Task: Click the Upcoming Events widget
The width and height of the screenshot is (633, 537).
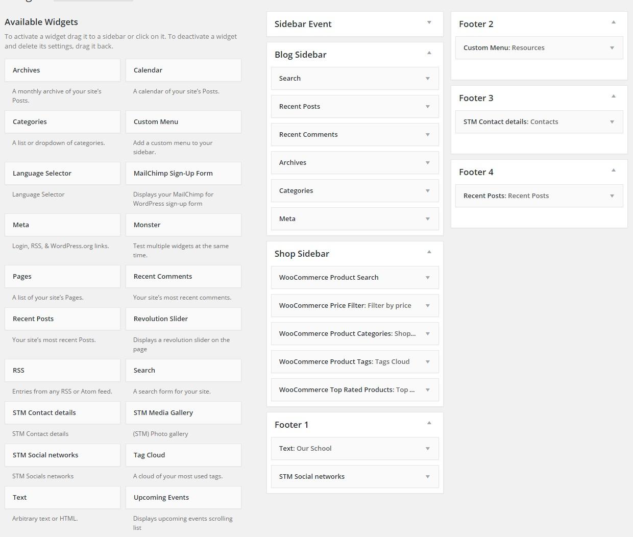Action: (x=183, y=498)
